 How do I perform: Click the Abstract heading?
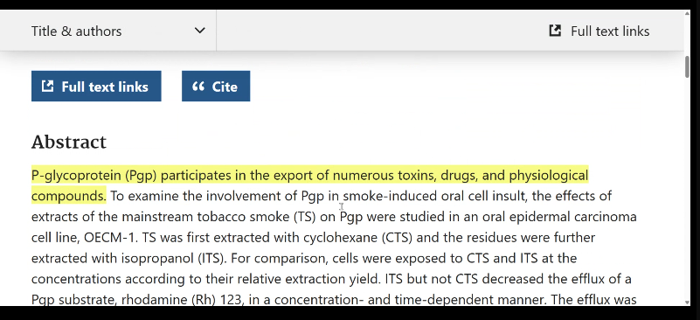point(69,143)
